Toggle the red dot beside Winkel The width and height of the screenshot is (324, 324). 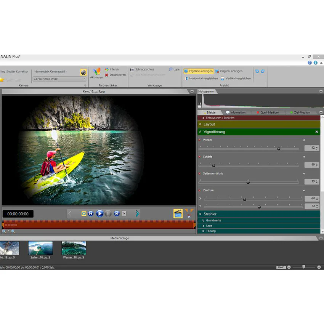[x=199, y=140]
